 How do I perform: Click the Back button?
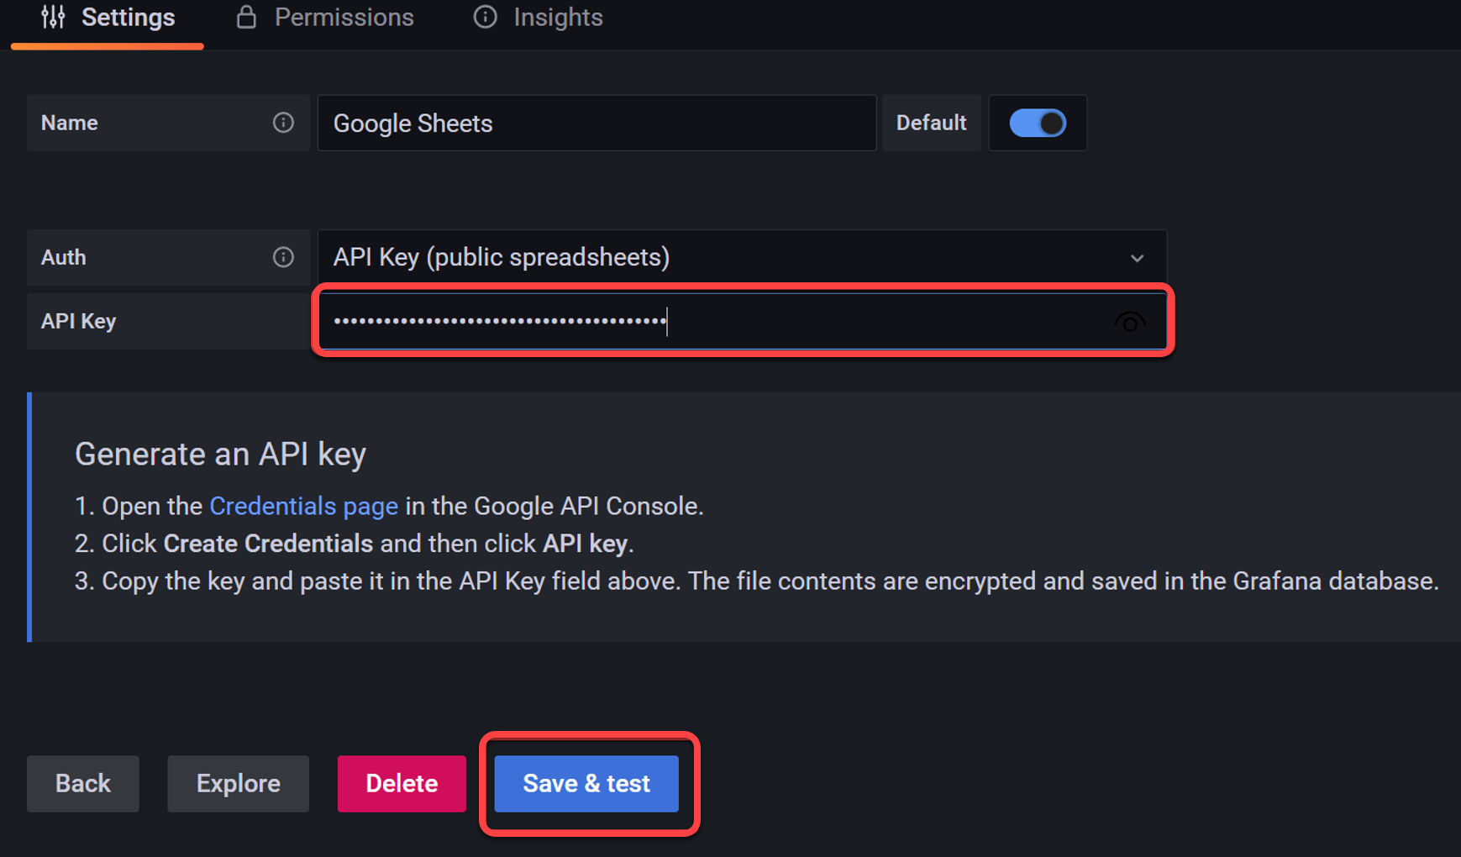(83, 783)
